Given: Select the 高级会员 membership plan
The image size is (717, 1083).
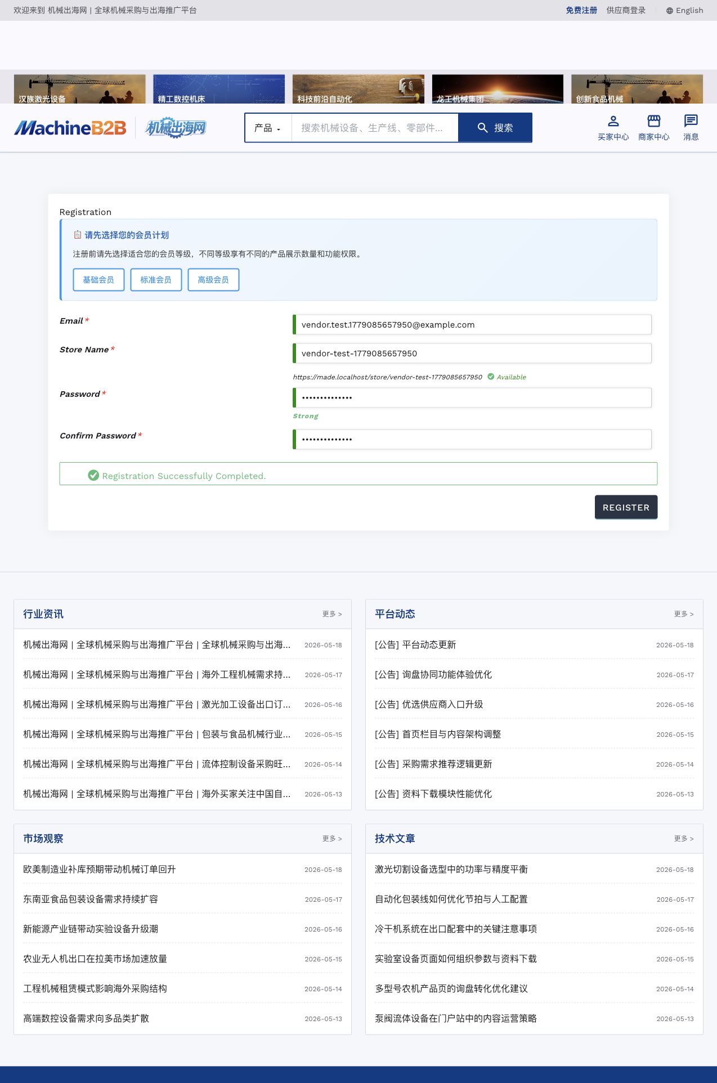Looking at the screenshot, I should click(213, 280).
